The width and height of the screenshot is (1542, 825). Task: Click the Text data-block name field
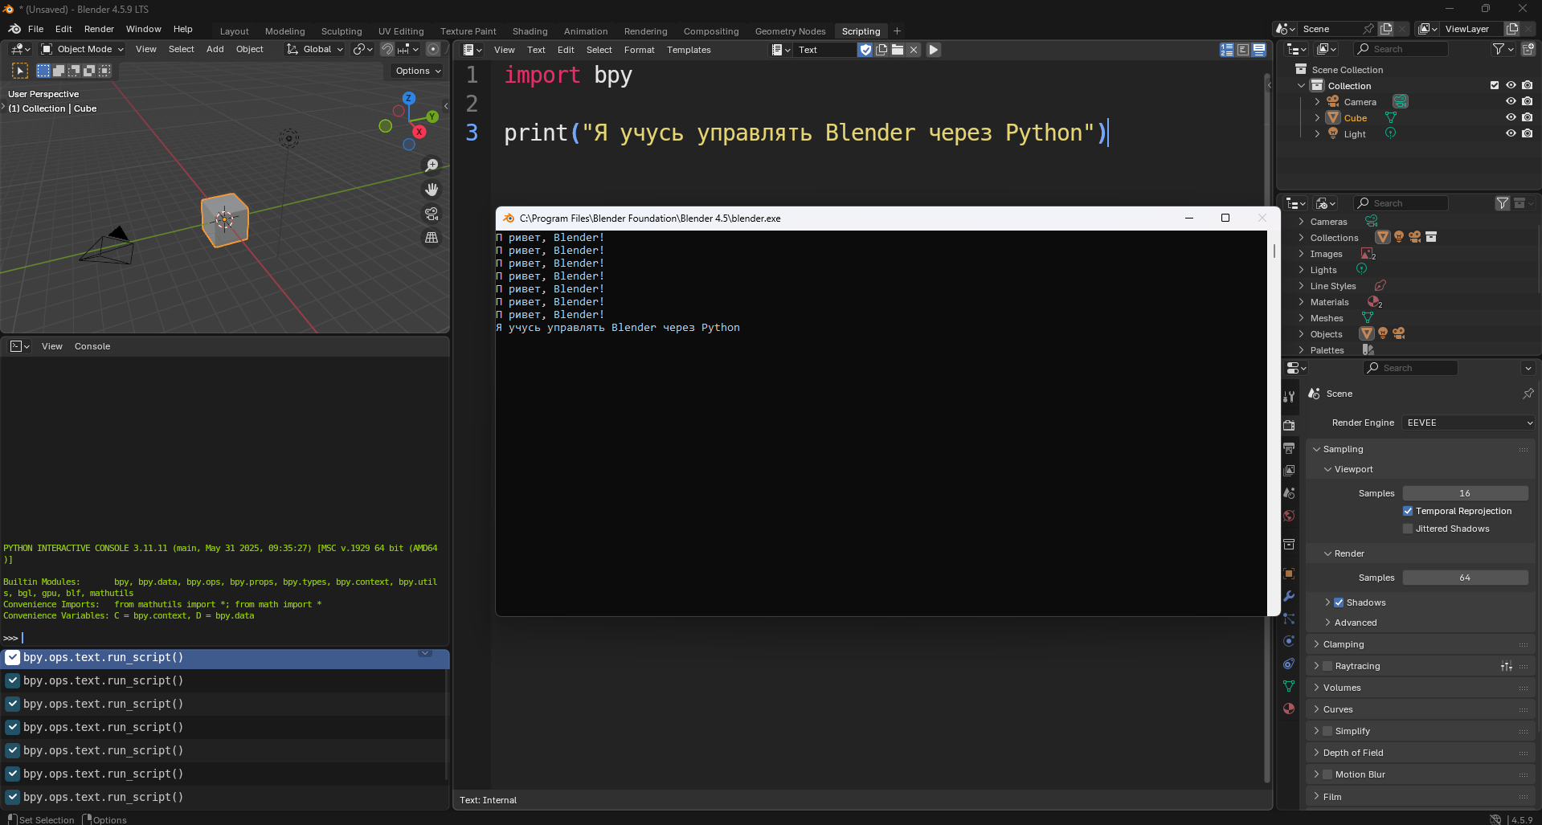point(825,50)
